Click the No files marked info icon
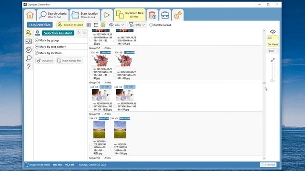 click(x=151, y=25)
